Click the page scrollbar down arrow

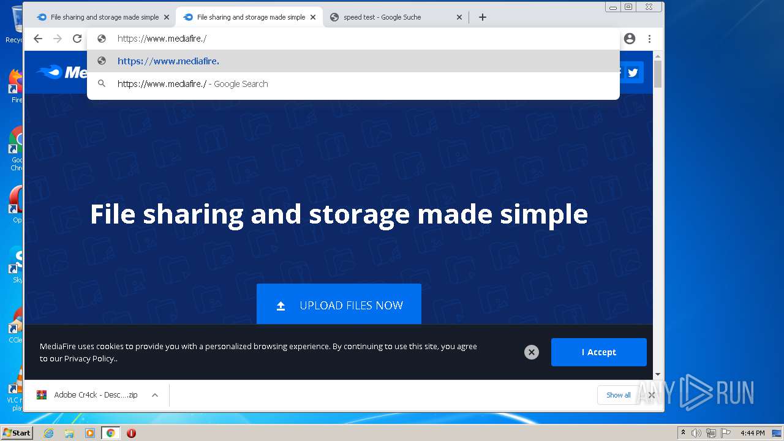pyautogui.click(x=658, y=374)
